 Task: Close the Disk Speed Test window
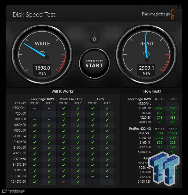[180, 8]
